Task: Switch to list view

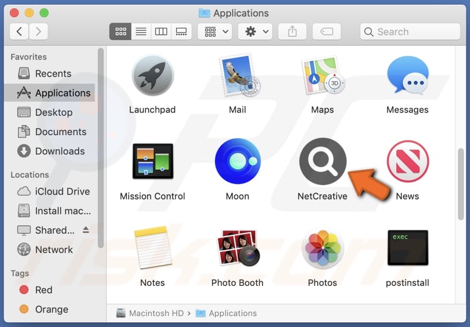Action: tap(141, 32)
